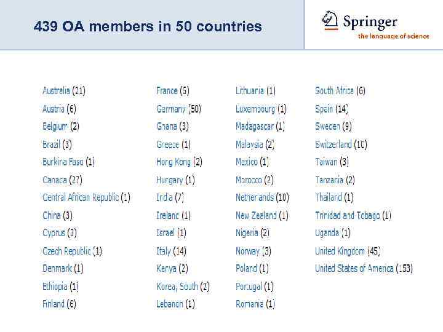Select the Korea, South (2) link
Image resolution: width=443 pixels, height=332 pixels.
point(183,287)
